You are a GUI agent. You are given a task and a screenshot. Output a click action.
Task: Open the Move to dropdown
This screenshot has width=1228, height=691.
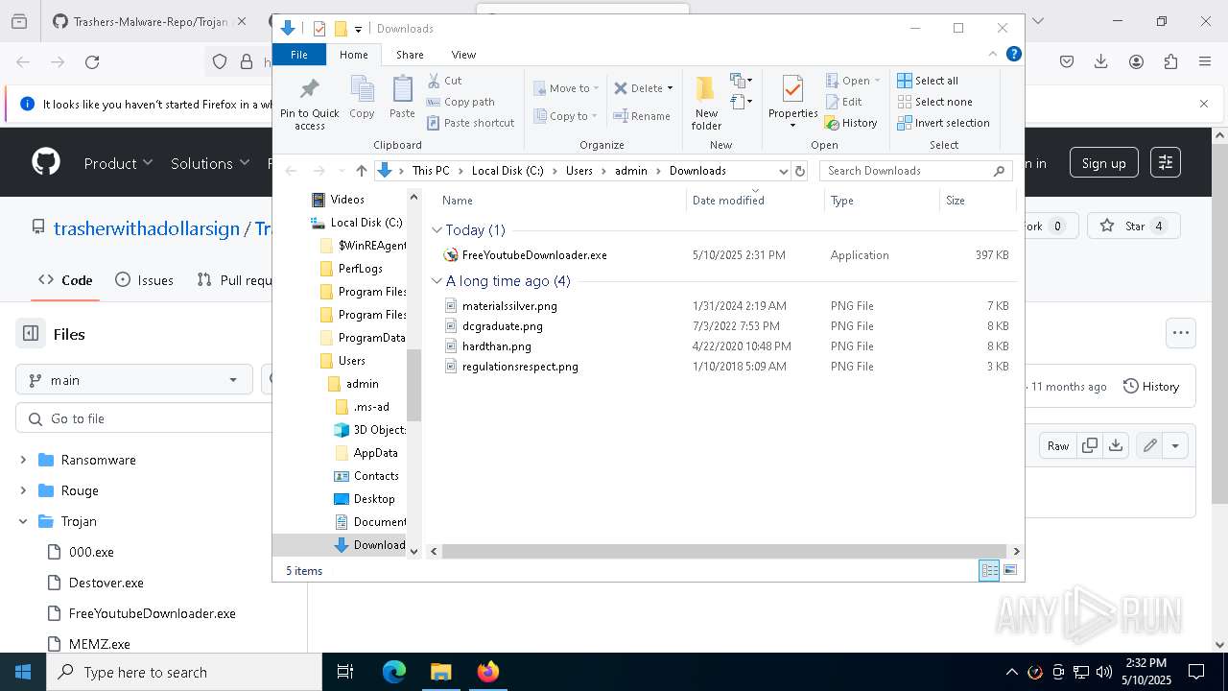(x=566, y=88)
